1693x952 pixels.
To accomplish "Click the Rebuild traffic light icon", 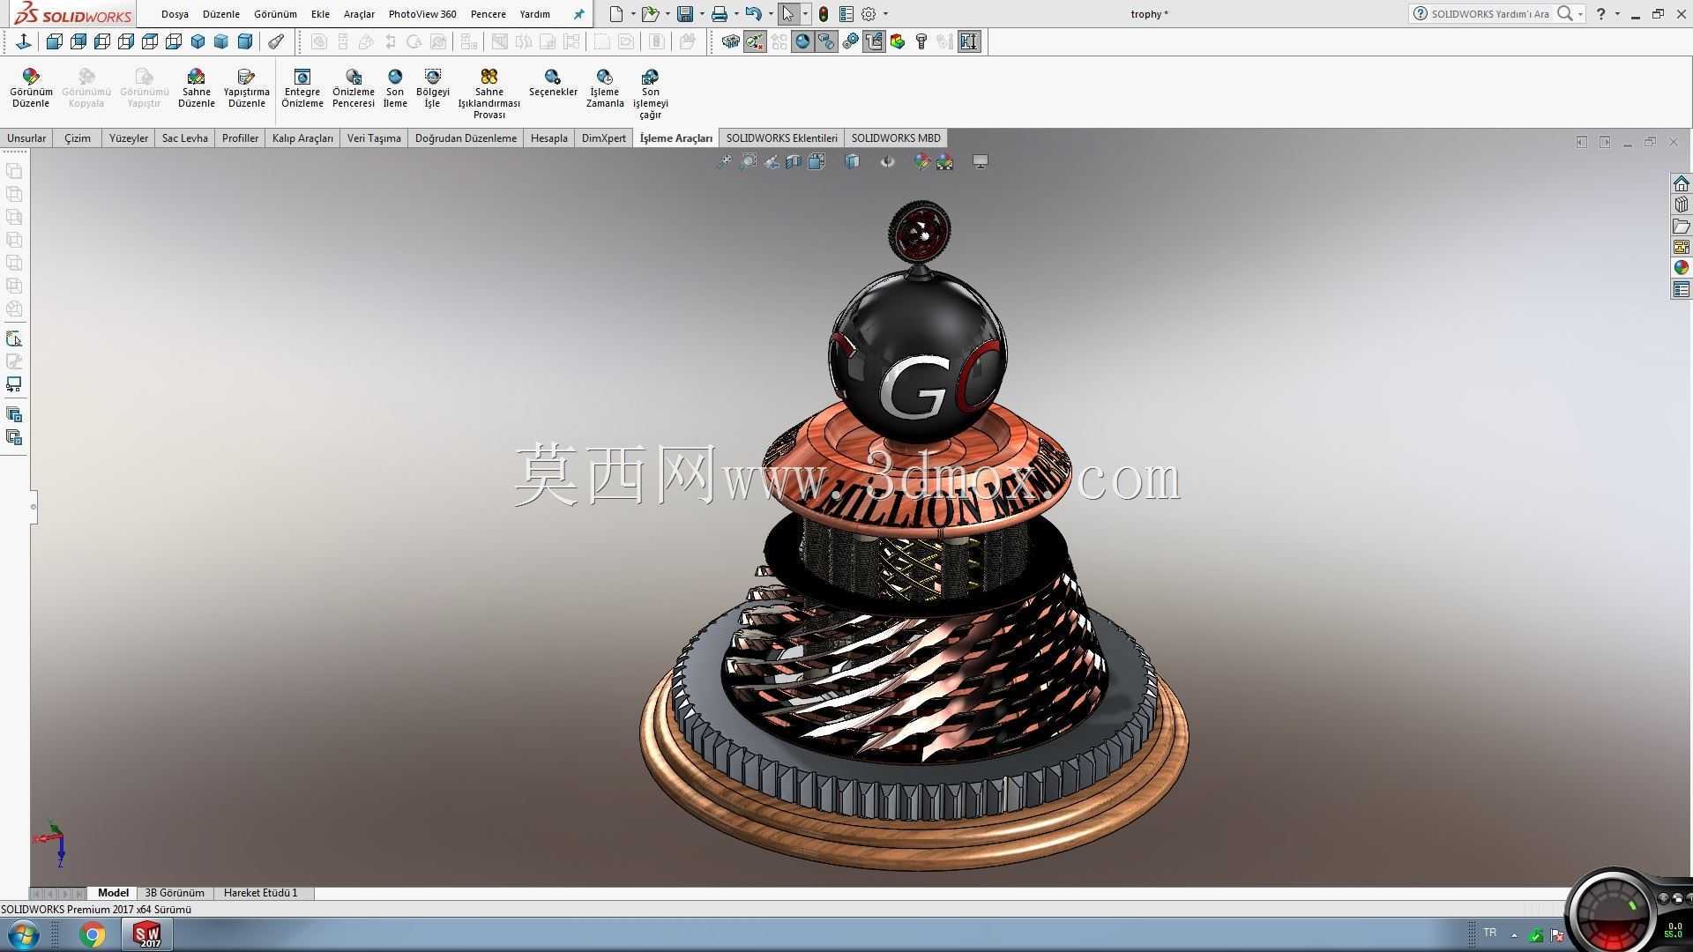I will tap(824, 14).
